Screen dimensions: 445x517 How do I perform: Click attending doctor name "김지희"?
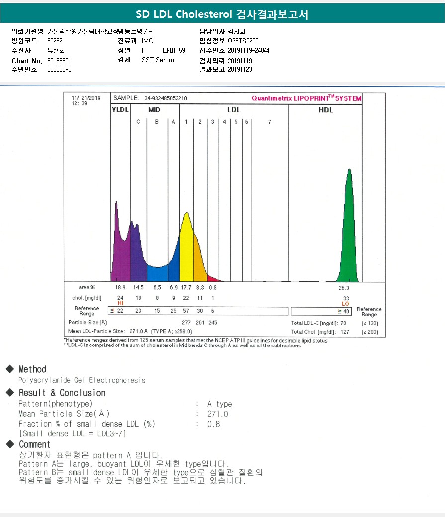[237, 31]
